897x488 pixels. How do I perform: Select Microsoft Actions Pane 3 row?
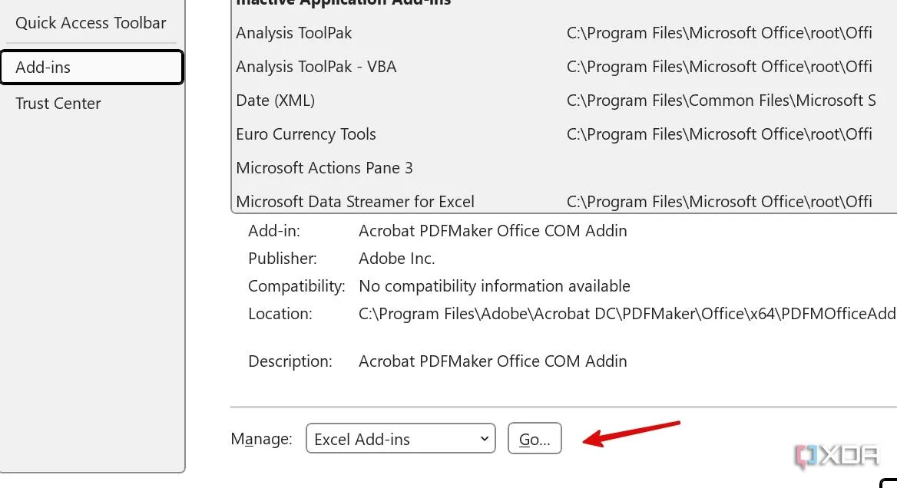tap(564, 168)
